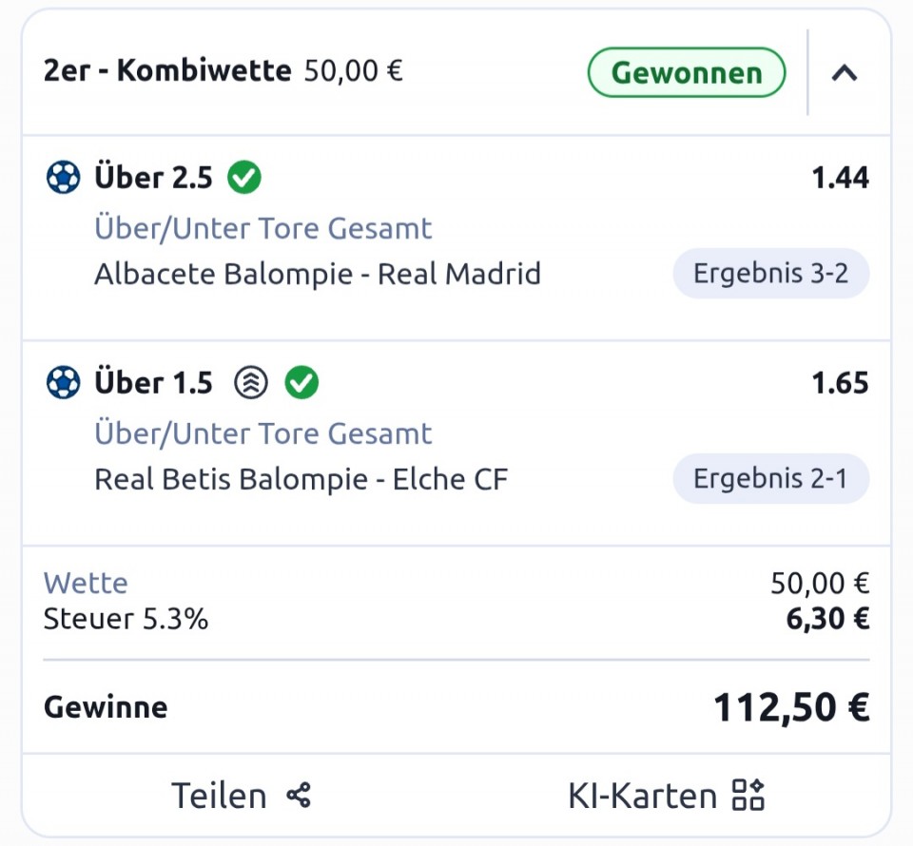913x846 pixels.
Task: Click the 2er - Kombiwette title
Action: click(x=167, y=71)
